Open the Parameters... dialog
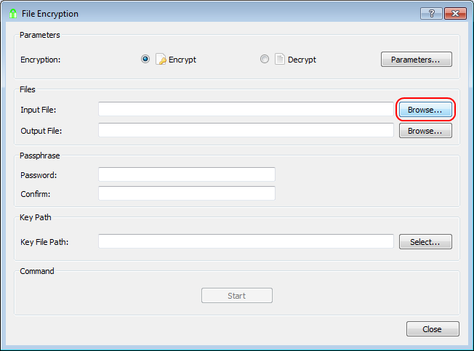Image resolution: width=474 pixels, height=351 pixels. (417, 59)
